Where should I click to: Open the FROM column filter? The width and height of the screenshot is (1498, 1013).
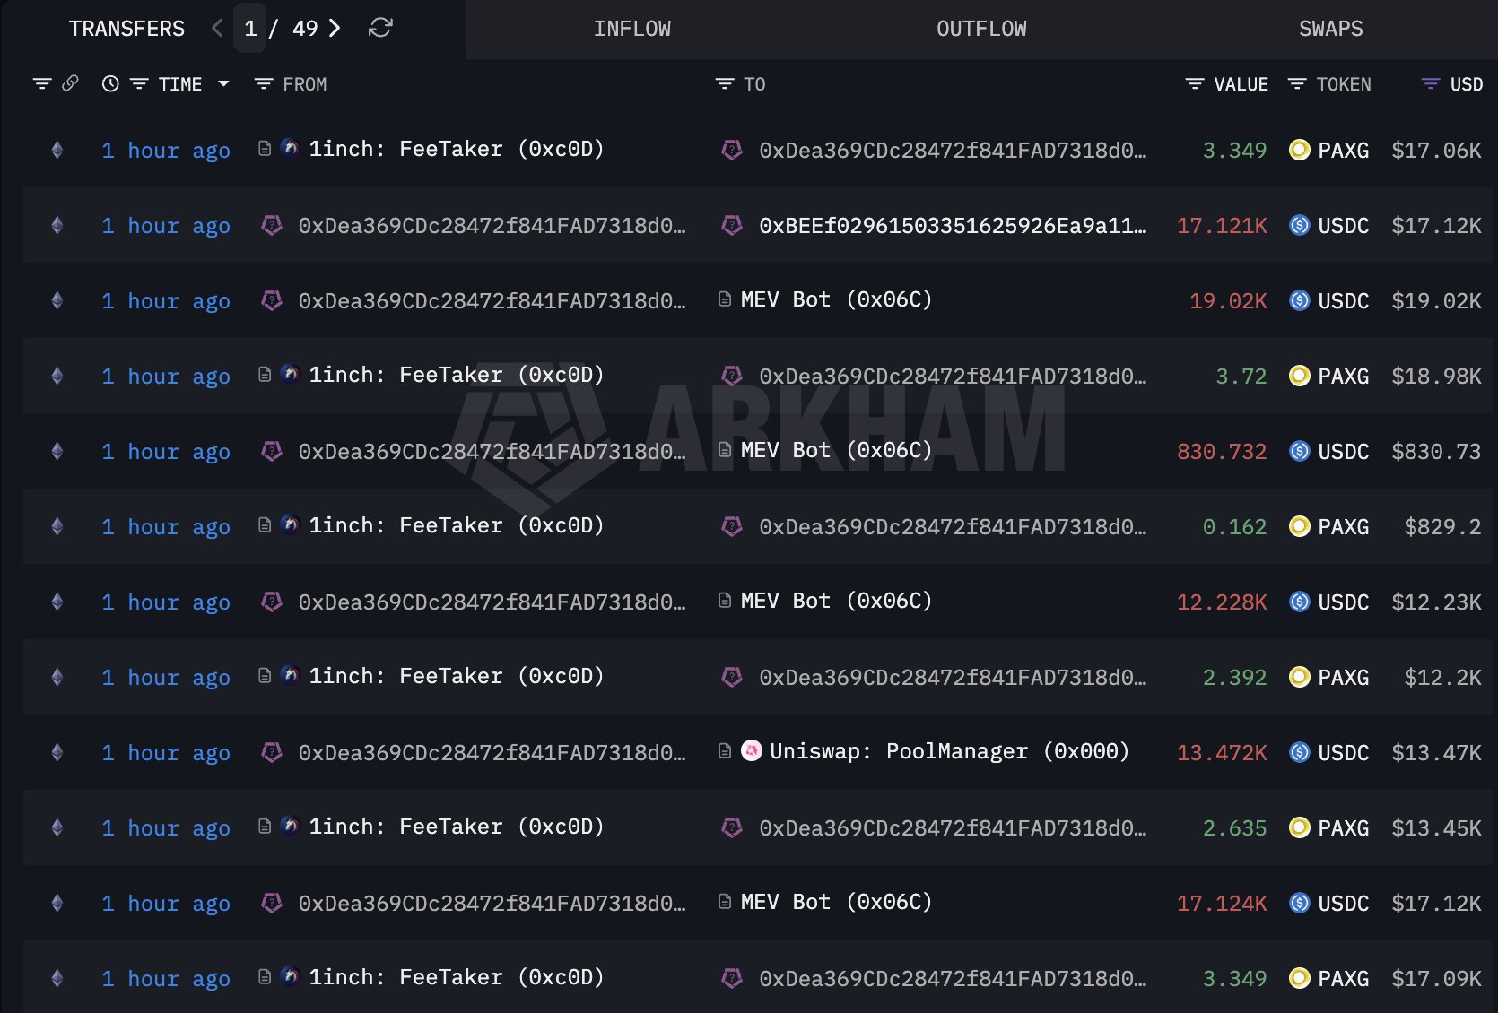(x=264, y=83)
